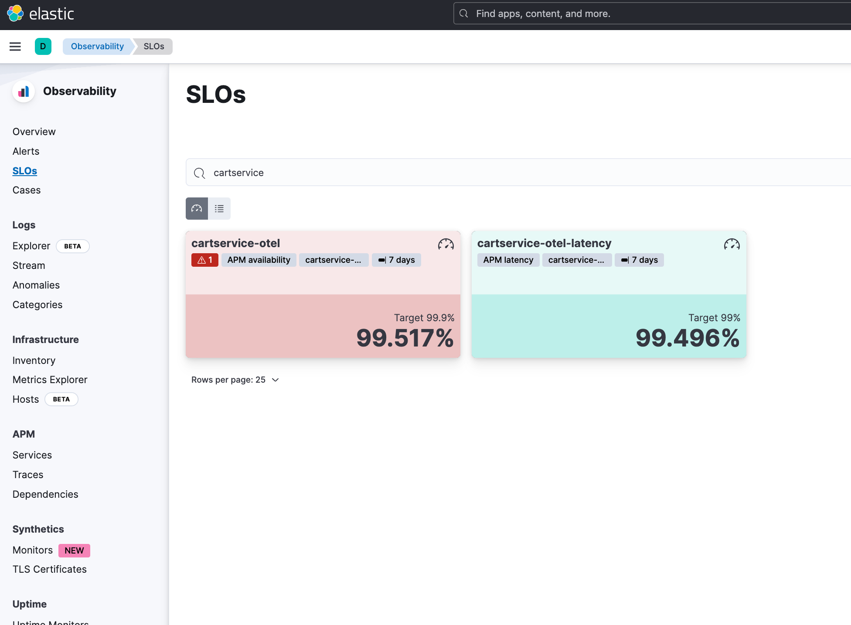Viewport: 851px width, 625px height.
Task: Click the SLOs breadcrumb item
Action: tap(154, 47)
